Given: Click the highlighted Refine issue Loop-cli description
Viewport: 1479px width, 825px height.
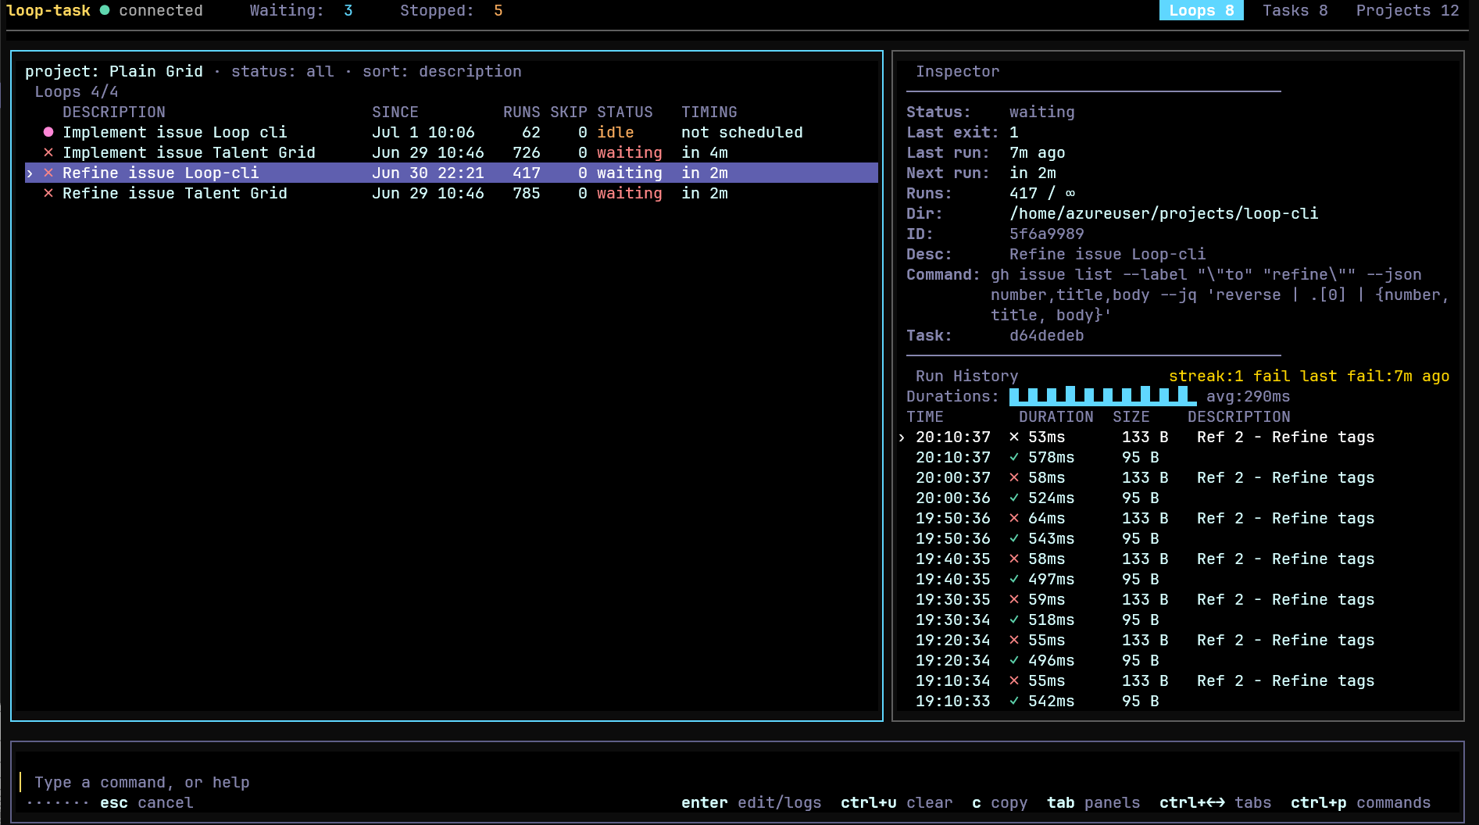Looking at the screenshot, I should click(x=160, y=173).
